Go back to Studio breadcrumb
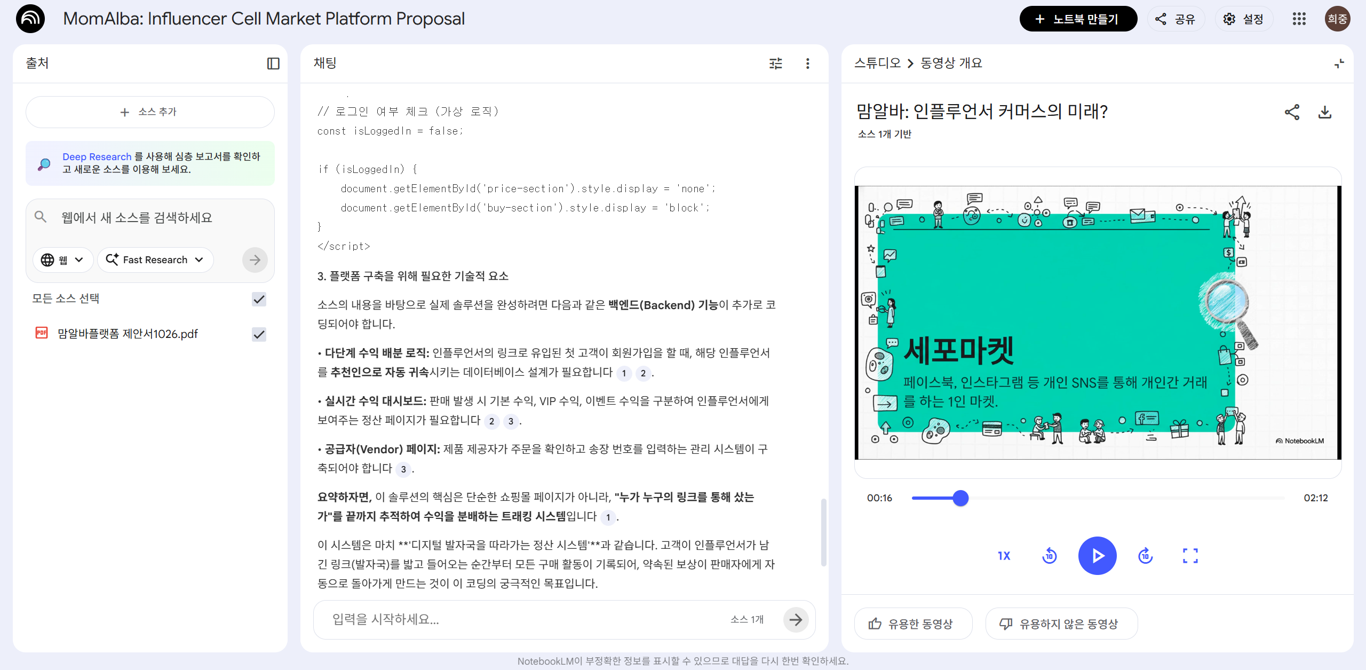1366x670 pixels. pos(877,63)
